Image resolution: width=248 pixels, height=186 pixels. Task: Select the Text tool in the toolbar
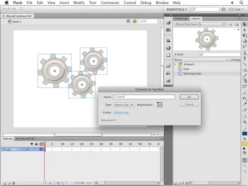coord(245,59)
